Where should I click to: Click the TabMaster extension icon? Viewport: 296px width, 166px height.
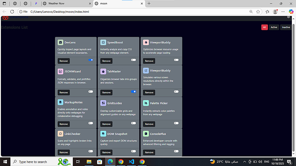coord(103,71)
